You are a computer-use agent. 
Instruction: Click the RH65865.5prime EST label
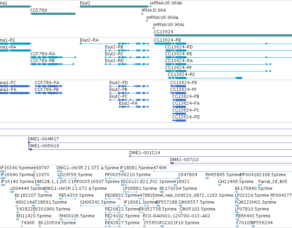pyautogui.click(x=223, y=175)
